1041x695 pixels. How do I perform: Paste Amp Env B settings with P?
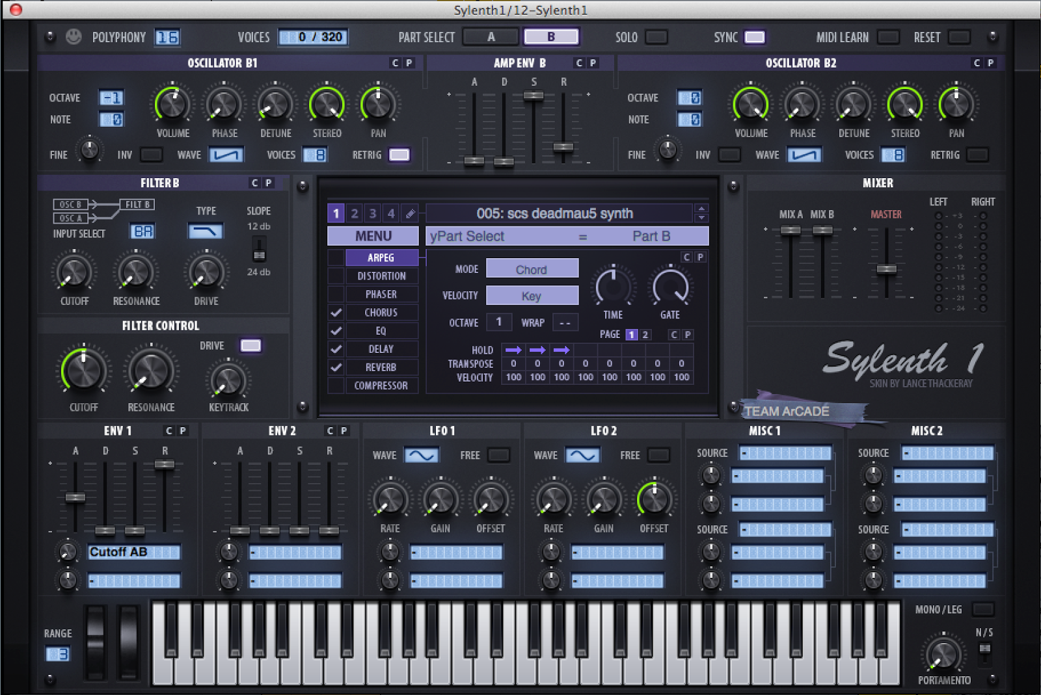(x=593, y=63)
